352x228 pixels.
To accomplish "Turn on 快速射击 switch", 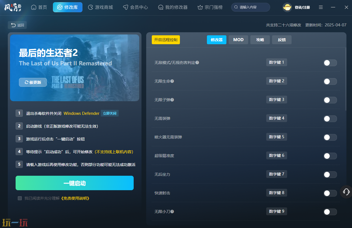I will (330, 193).
